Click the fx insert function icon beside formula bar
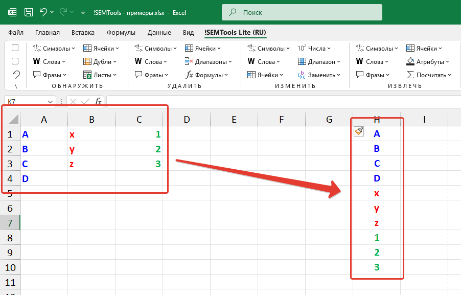Image resolution: width=461 pixels, height=295 pixels. [x=98, y=102]
